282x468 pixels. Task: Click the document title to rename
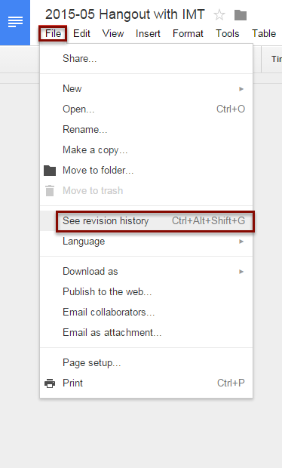tap(125, 14)
